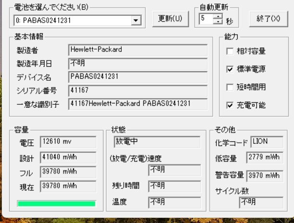294x223 pixels.
Task: Toggle the 短時間用 checkbox
Action: click(x=230, y=87)
